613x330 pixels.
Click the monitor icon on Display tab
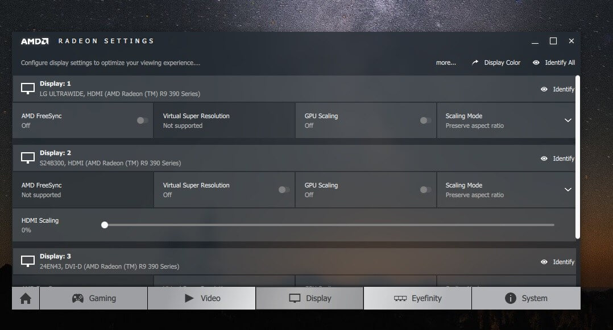(295, 298)
